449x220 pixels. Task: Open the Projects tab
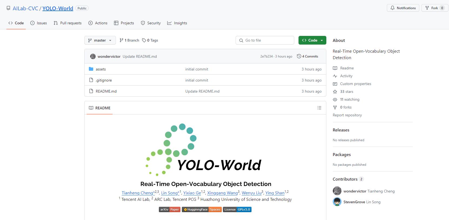124,23
